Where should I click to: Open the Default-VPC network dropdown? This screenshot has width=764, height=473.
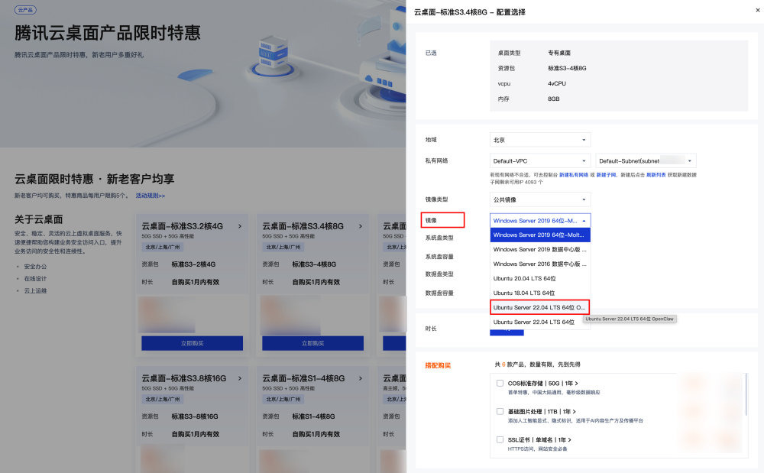[540, 160]
